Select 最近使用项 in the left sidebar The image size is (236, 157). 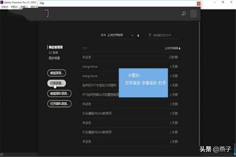[56, 47]
